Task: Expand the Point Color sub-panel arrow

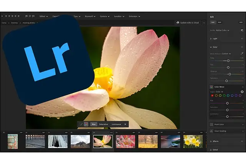Action: (243, 124)
